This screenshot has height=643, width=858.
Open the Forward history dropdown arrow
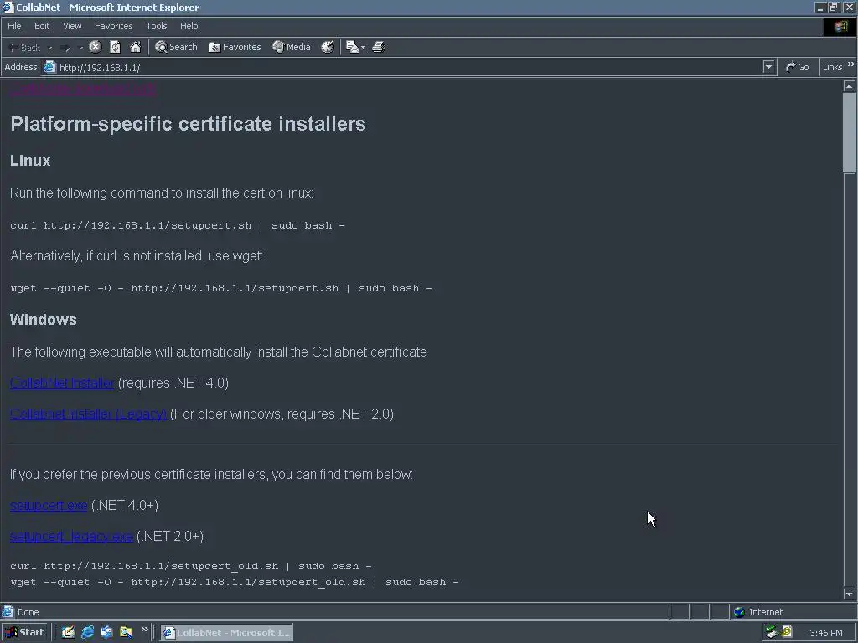[81, 48]
